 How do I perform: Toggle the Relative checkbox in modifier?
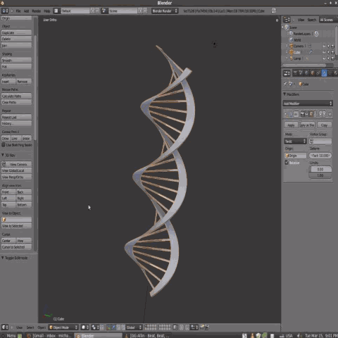click(287, 163)
